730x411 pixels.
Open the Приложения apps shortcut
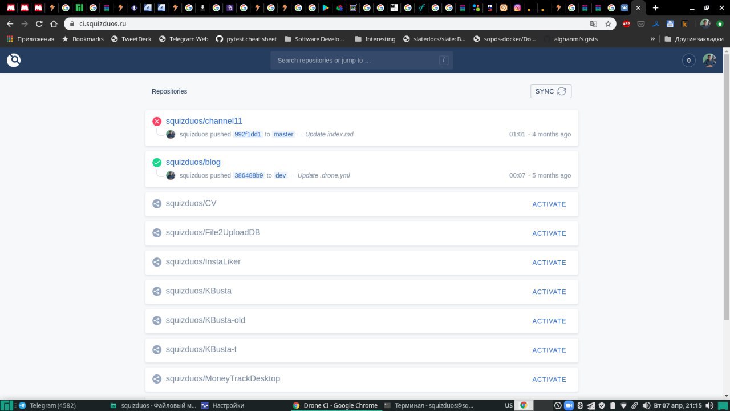[30, 39]
